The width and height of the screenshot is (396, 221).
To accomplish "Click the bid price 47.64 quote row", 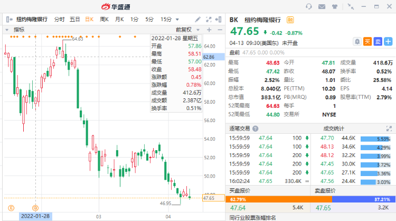I will (268, 208).
